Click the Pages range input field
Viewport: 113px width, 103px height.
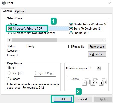pyautogui.click(x=45, y=79)
